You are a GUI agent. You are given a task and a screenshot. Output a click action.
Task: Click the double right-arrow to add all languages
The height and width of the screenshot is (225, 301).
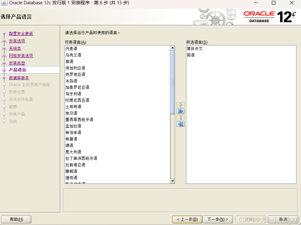(180, 111)
